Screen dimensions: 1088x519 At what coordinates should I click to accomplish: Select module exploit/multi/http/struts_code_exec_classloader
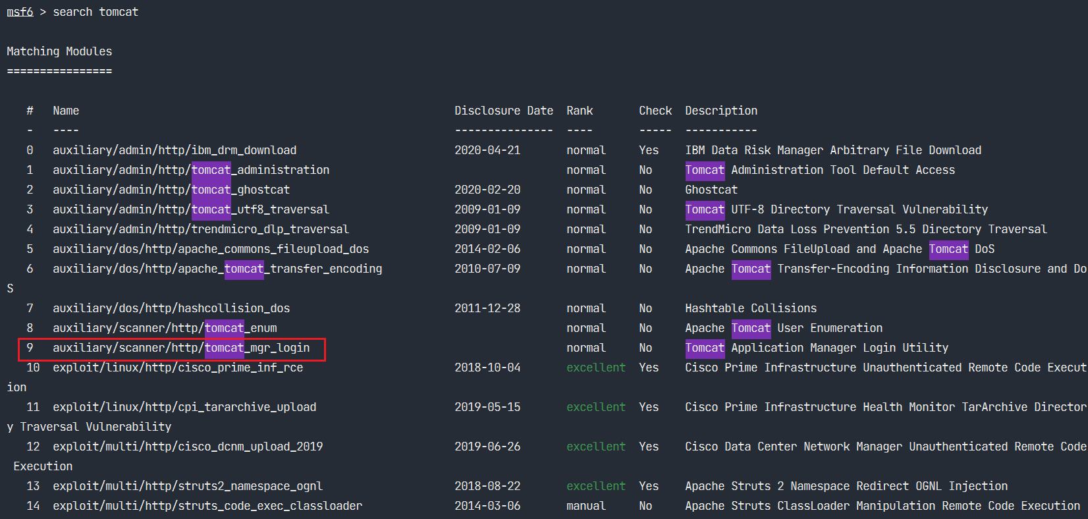click(x=207, y=506)
